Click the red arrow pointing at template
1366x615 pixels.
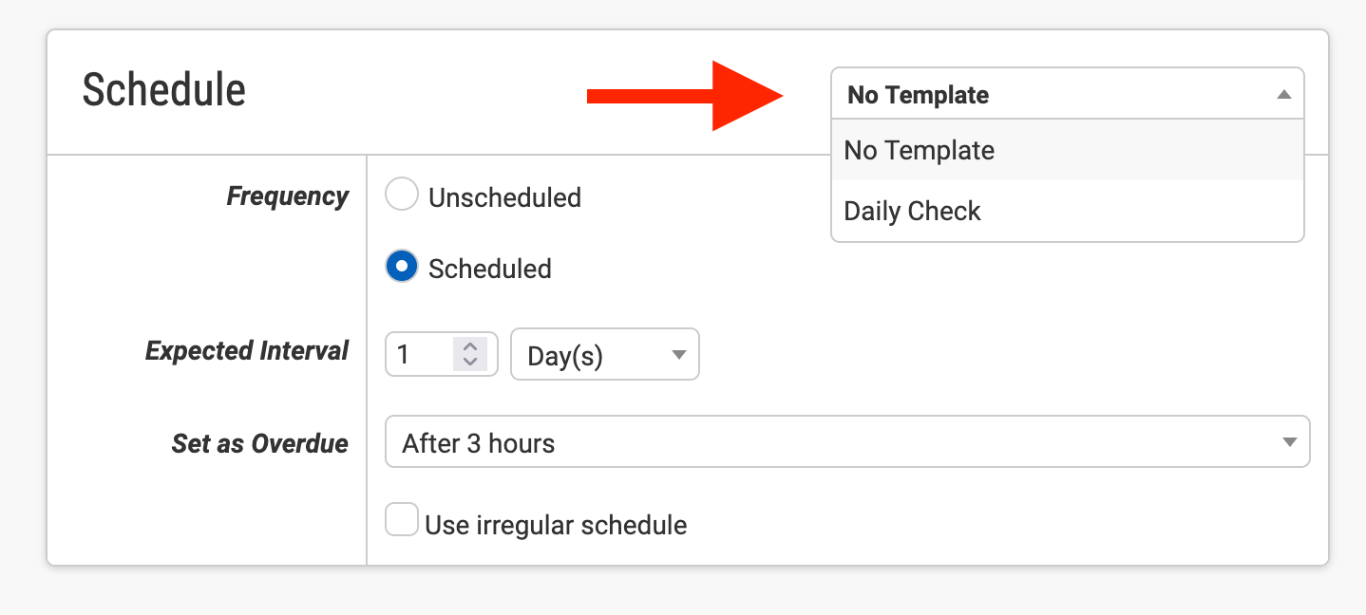point(684,95)
